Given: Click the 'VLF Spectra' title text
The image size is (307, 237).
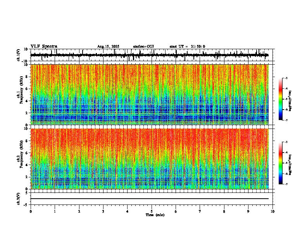Looking at the screenshot, I should click(x=44, y=46).
